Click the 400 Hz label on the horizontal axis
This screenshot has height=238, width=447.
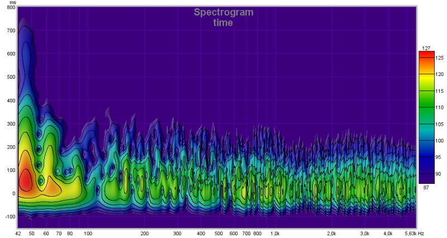click(x=201, y=234)
